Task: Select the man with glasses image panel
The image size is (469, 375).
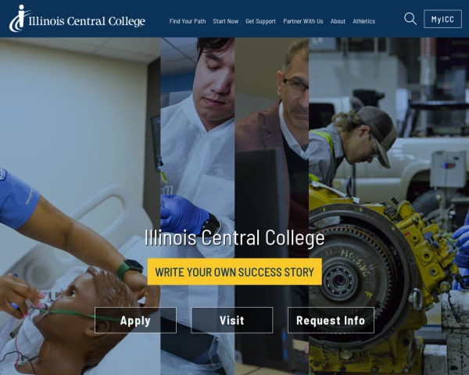Action: click(x=271, y=206)
